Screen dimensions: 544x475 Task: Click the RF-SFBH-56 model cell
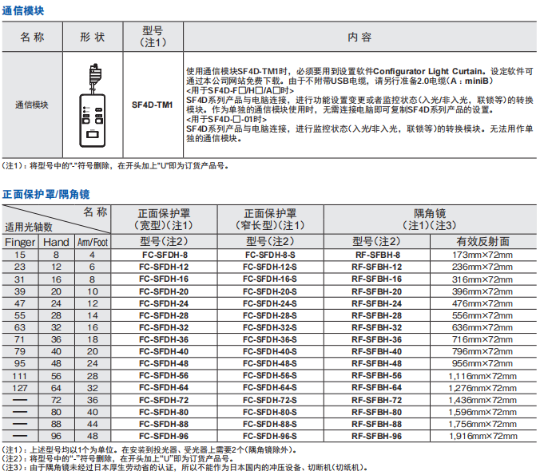(376, 376)
